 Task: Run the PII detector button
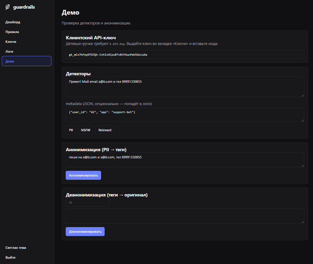[71, 130]
